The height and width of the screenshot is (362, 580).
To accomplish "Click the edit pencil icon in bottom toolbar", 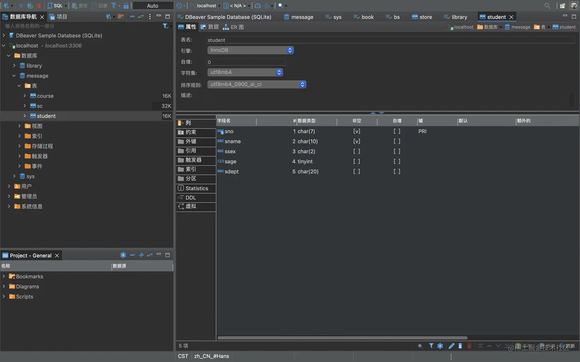I will pos(451,346).
